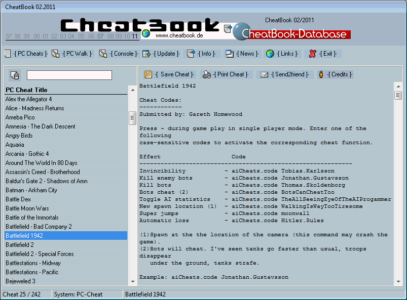Select Battlefield 2 - Special Forces

click(66, 253)
